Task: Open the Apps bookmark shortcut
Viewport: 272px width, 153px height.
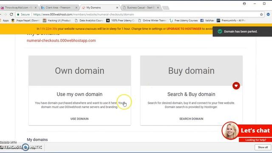Action: (x=5, y=20)
